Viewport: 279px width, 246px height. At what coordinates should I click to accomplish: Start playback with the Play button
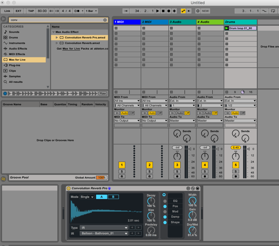tap(158, 11)
